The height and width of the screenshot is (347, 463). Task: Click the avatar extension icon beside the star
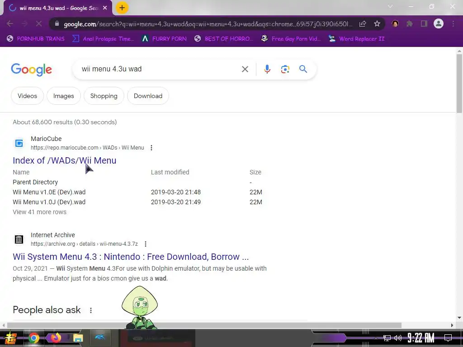point(395,23)
